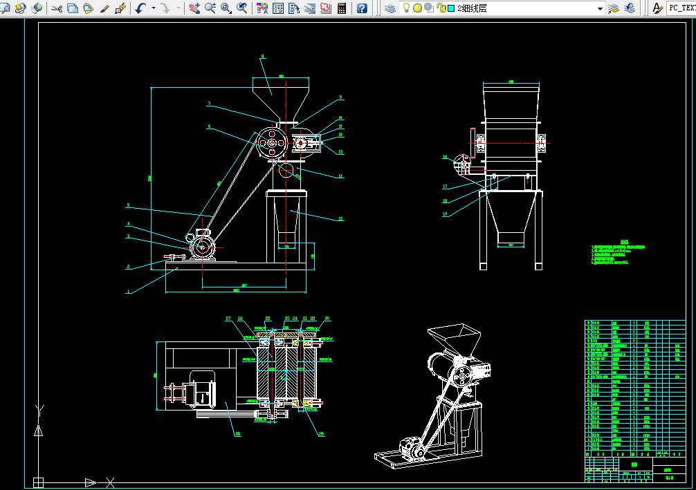Open the DesignCenter icon
This screenshot has height=490, width=696.
278,8
